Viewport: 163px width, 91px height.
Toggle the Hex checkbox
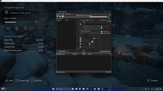[x=80, y=24]
